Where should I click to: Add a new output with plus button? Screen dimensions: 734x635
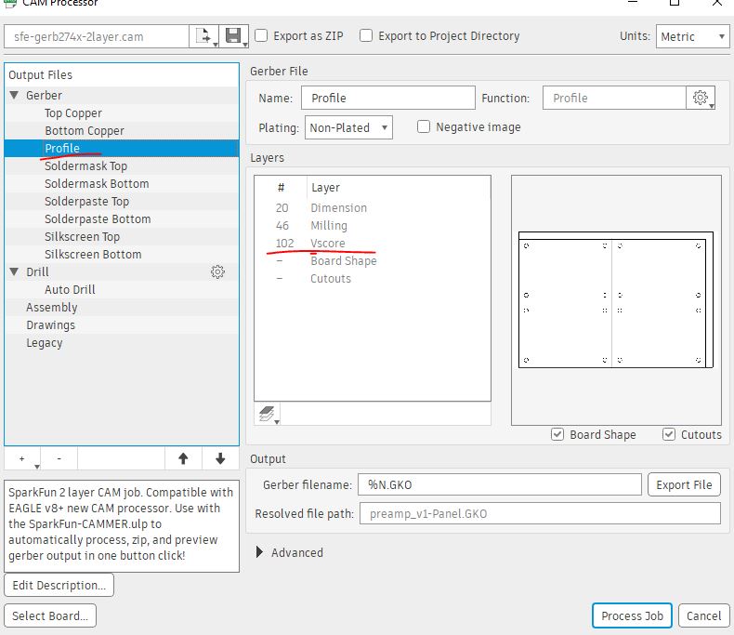22,458
